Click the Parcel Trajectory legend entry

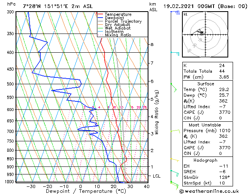120,21
